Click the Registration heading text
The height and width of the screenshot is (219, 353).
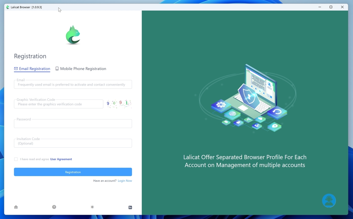click(x=30, y=56)
